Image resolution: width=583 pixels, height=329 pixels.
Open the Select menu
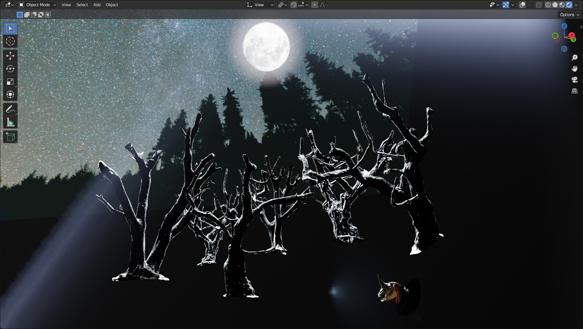pos(82,5)
